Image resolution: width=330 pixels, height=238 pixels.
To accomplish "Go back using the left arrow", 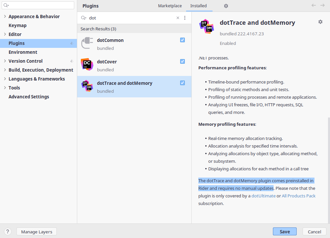I will coord(313,5).
